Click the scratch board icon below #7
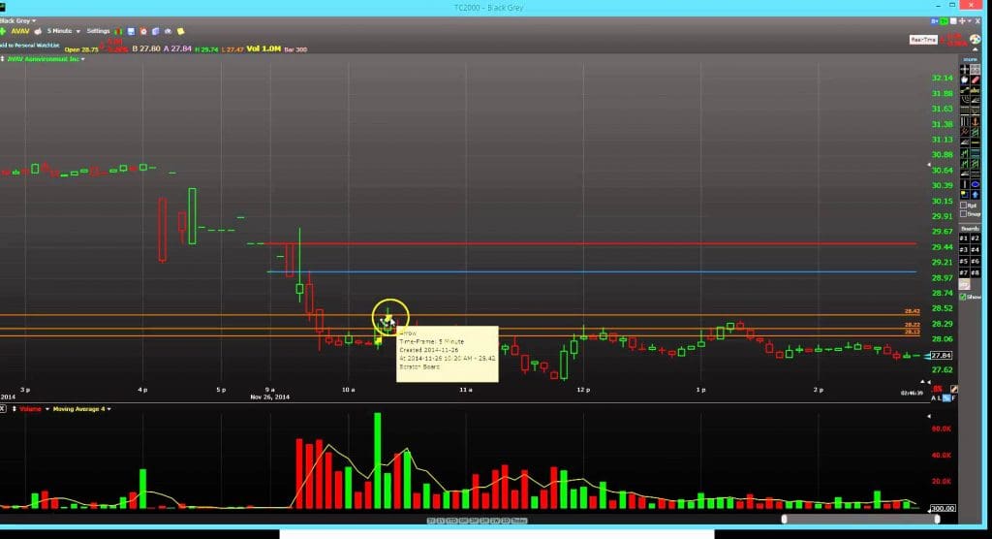 click(x=965, y=285)
